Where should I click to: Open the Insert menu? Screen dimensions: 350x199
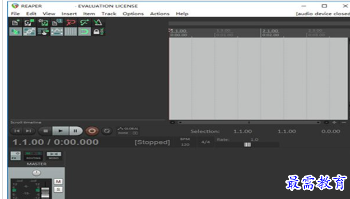coord(69,14)
